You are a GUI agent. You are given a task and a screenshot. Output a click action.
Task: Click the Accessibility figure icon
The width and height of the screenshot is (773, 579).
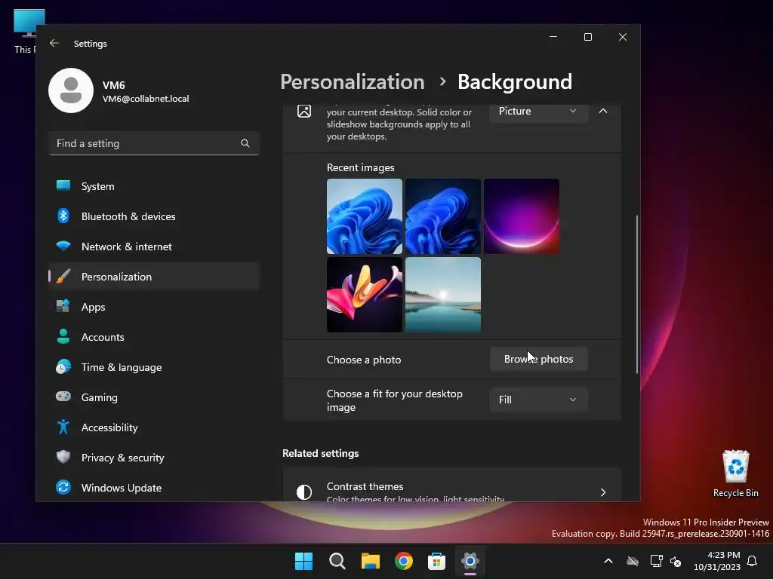tap(63, 427)
